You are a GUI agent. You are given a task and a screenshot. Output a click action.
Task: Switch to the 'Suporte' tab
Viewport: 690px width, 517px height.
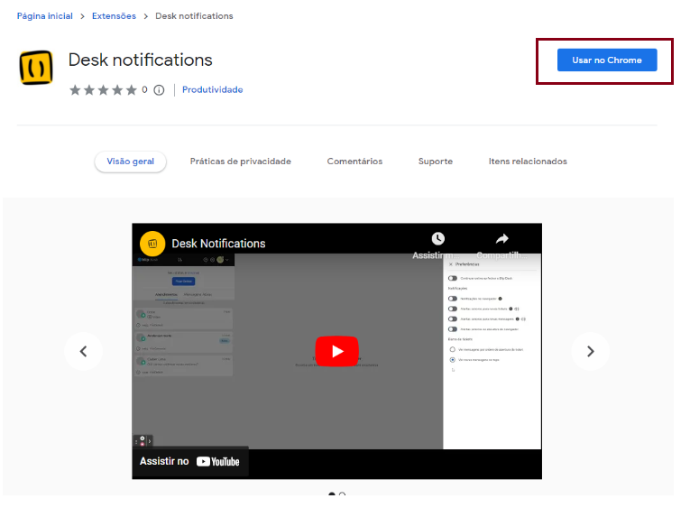[x=435, y=162]
